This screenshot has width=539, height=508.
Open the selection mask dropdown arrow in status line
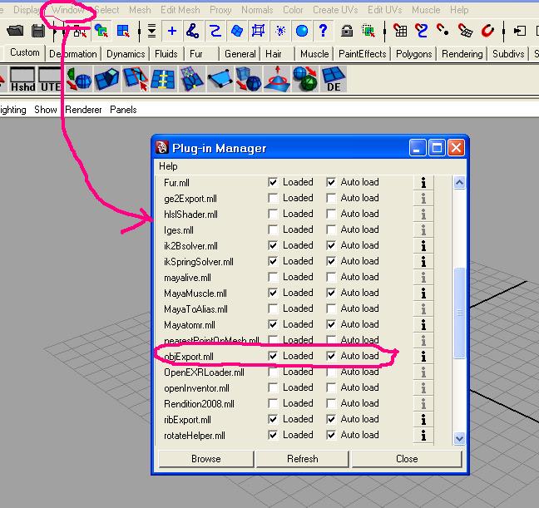(x=151, y=32)
